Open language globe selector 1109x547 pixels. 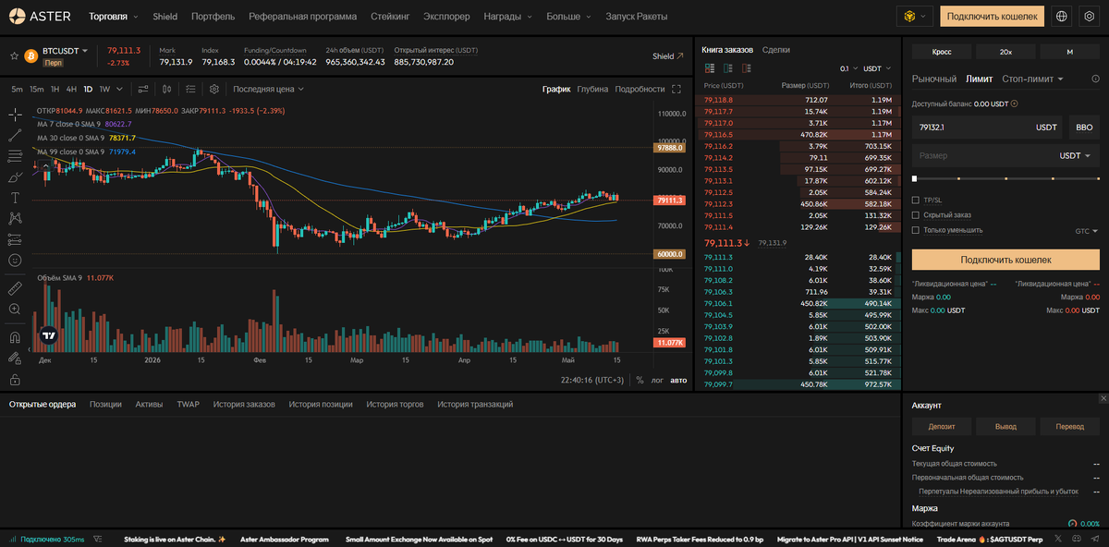[x=1061, y=16]
